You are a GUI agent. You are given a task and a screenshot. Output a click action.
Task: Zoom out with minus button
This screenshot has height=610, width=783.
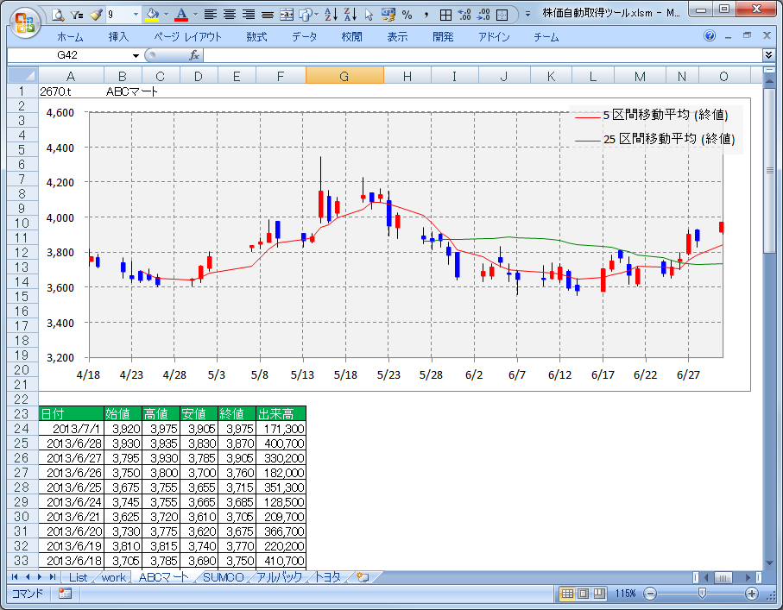coord(650,594)
